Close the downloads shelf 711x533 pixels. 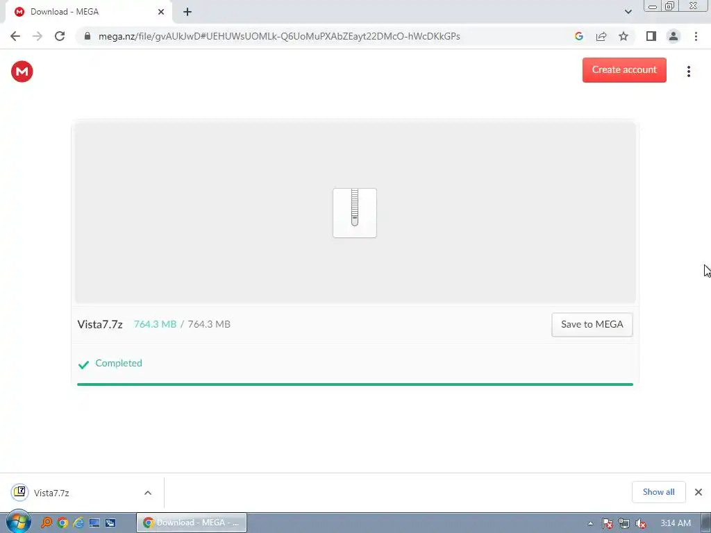[x=699, y=492]
